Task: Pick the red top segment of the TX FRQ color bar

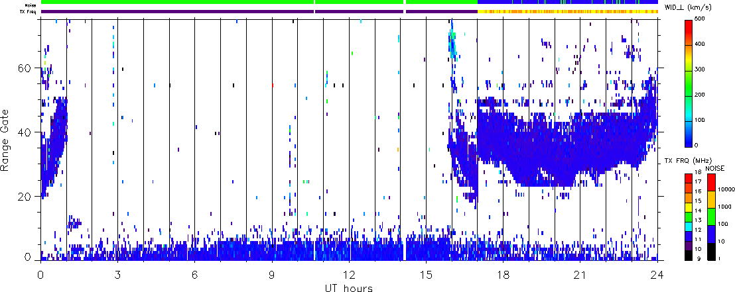Action: tap(690, 178)
